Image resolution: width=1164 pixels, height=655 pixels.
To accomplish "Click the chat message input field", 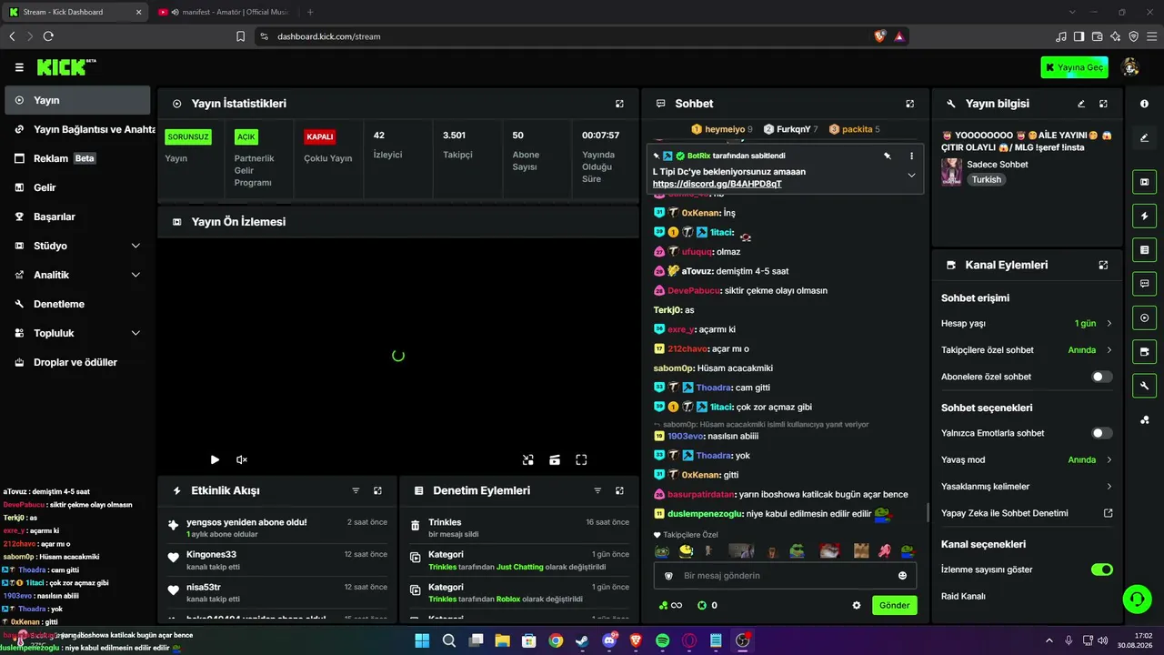I will click(x=784, y=576).
